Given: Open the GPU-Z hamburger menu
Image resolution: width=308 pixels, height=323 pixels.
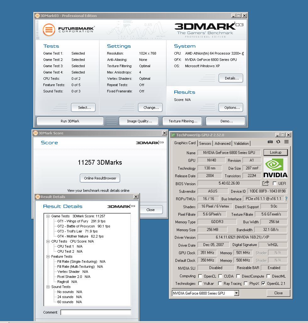Looking at the screenshot, I should tap(286, 142).
